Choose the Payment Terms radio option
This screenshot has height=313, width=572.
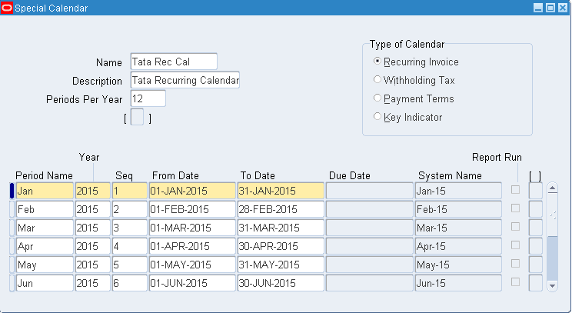[377, 98]
